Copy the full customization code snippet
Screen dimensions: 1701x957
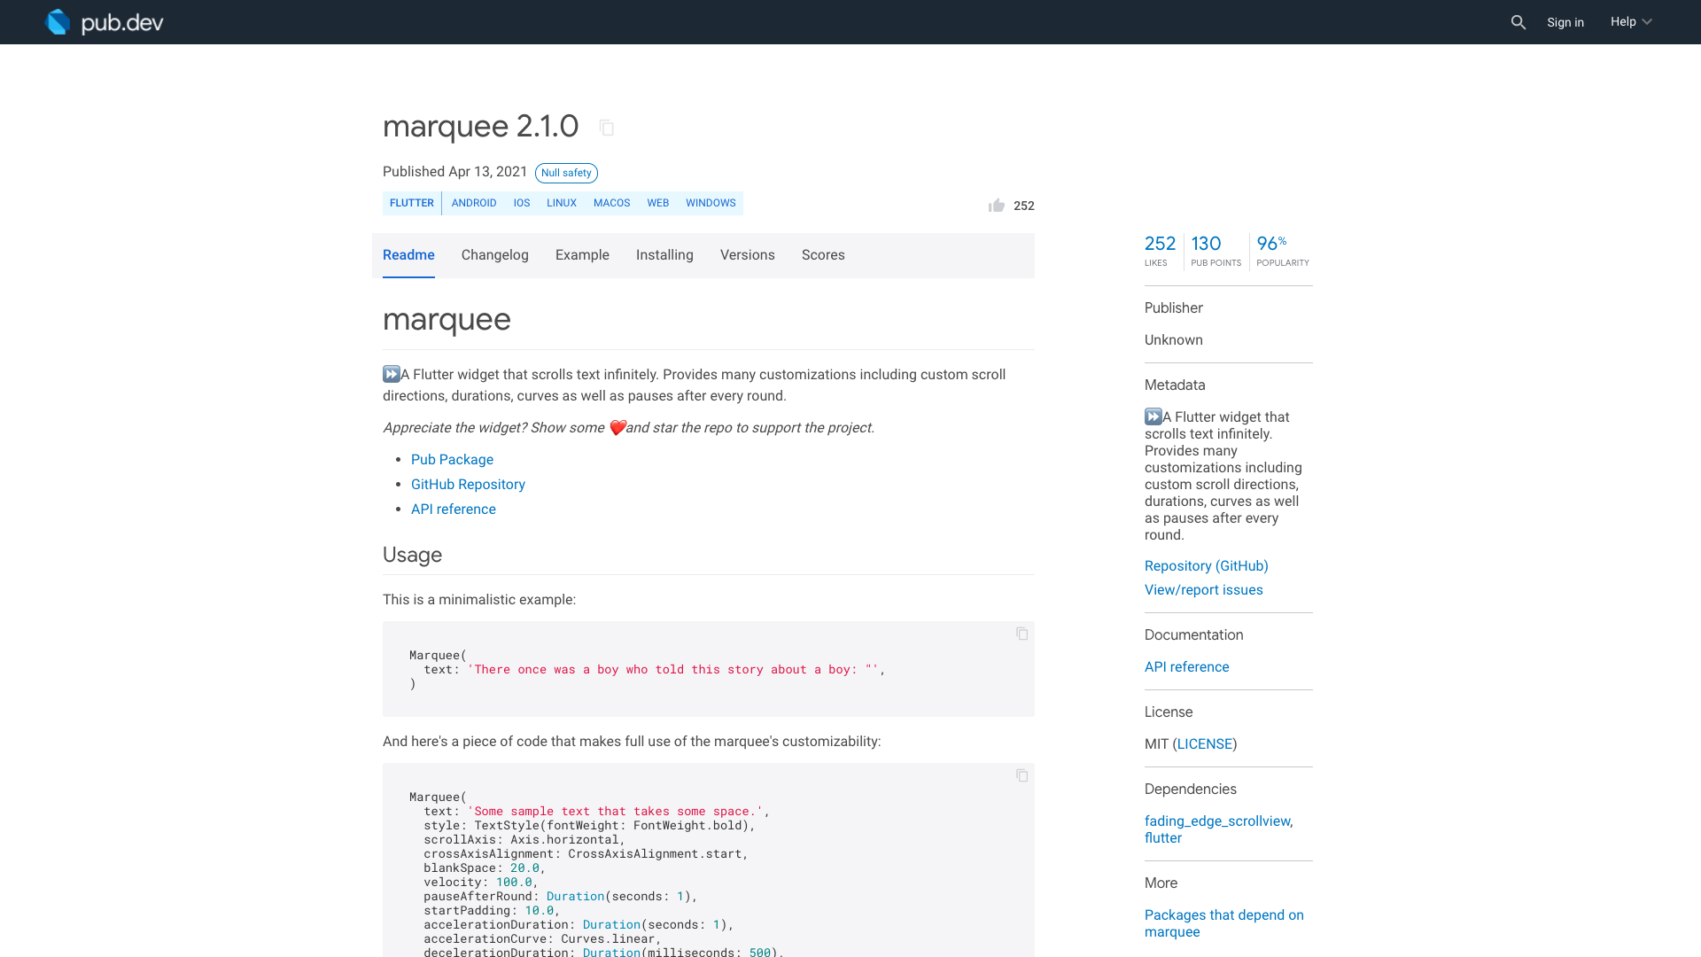click(1021, 775)
